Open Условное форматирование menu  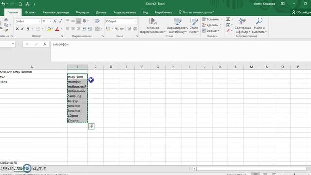click(153, 25)
